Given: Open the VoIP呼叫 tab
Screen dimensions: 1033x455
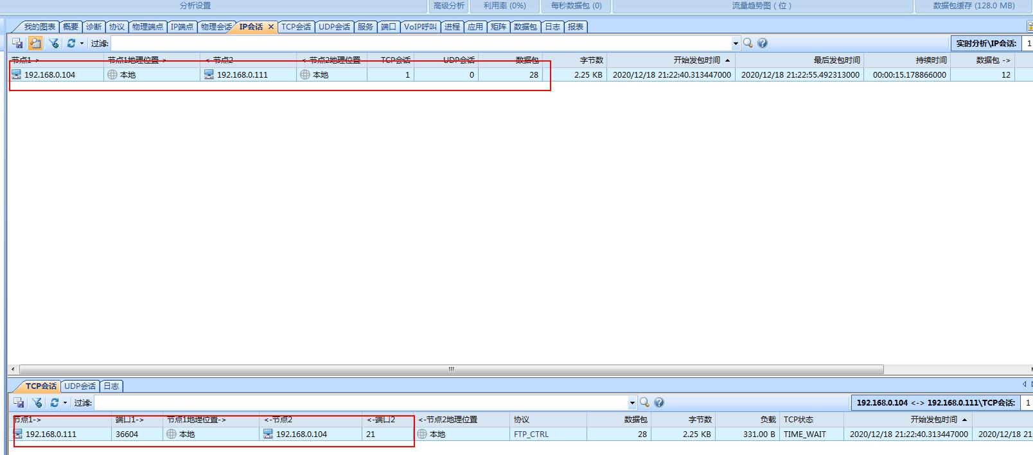Looking at the screenshot, I should [420, 27].
